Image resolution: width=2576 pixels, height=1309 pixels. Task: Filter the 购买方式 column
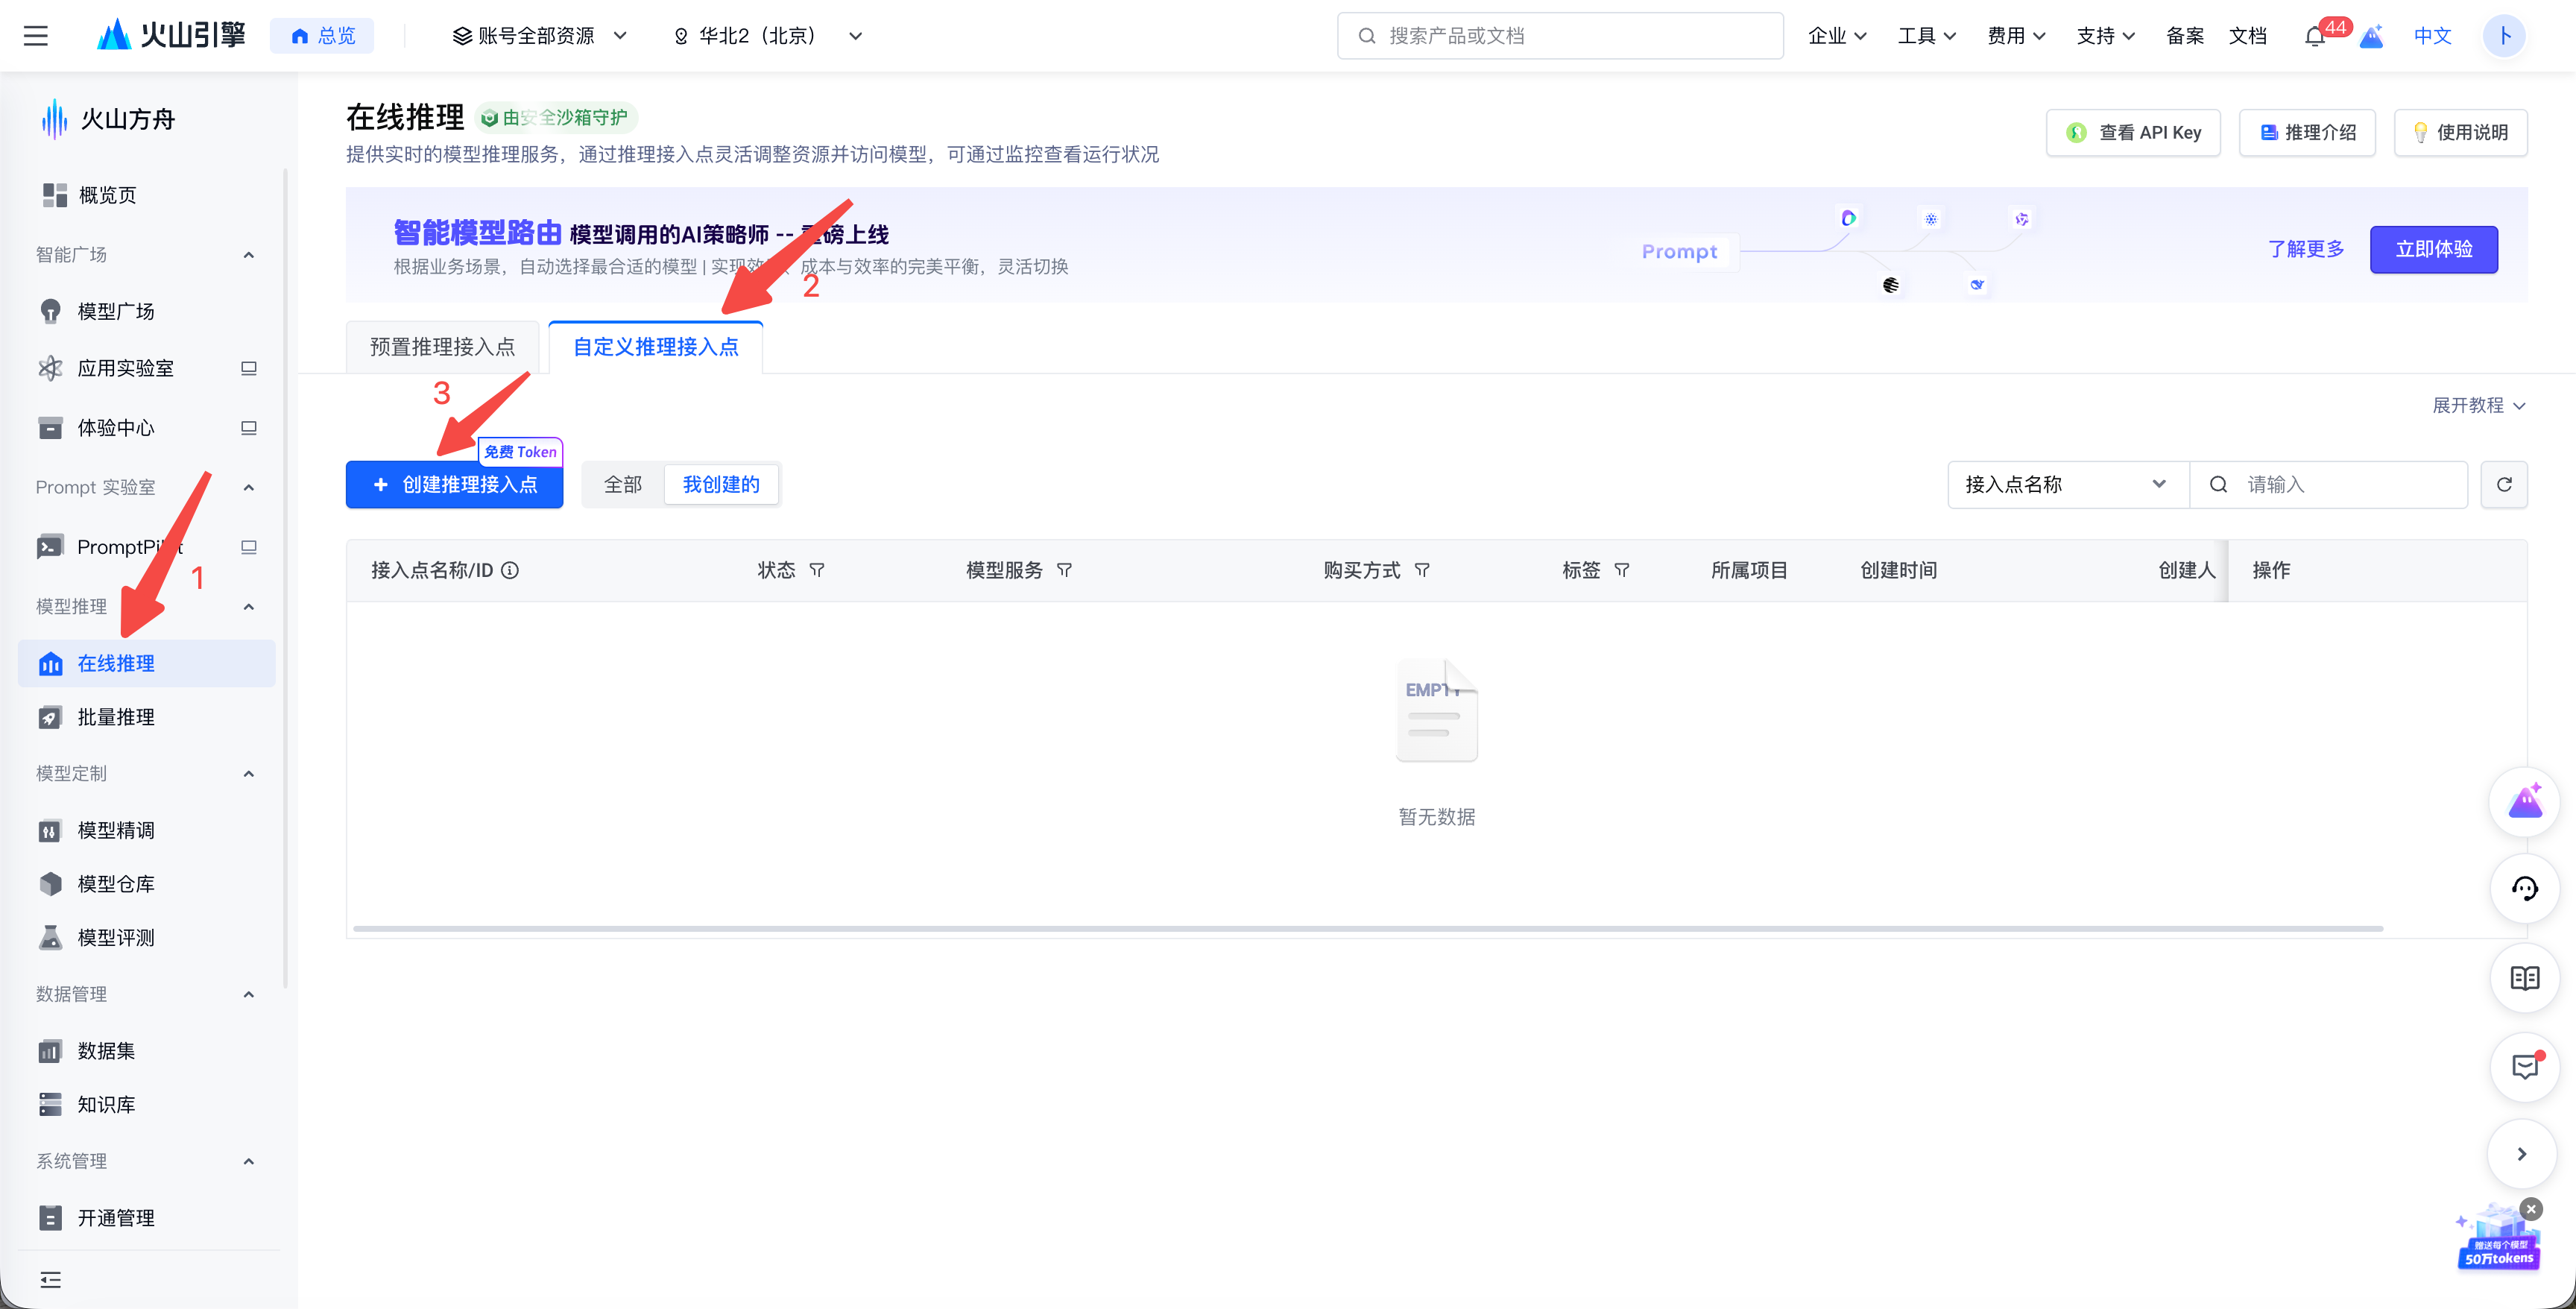(1422, 570)
